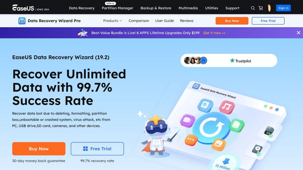Expand the Products dropdown
303x170 pixels.
pos(112,21)
